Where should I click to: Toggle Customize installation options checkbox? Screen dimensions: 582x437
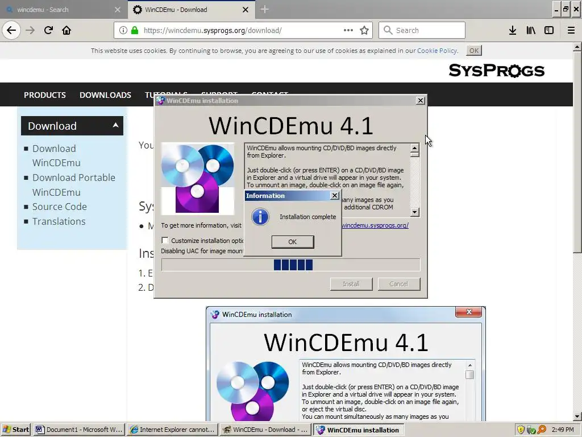coord(165,241)
